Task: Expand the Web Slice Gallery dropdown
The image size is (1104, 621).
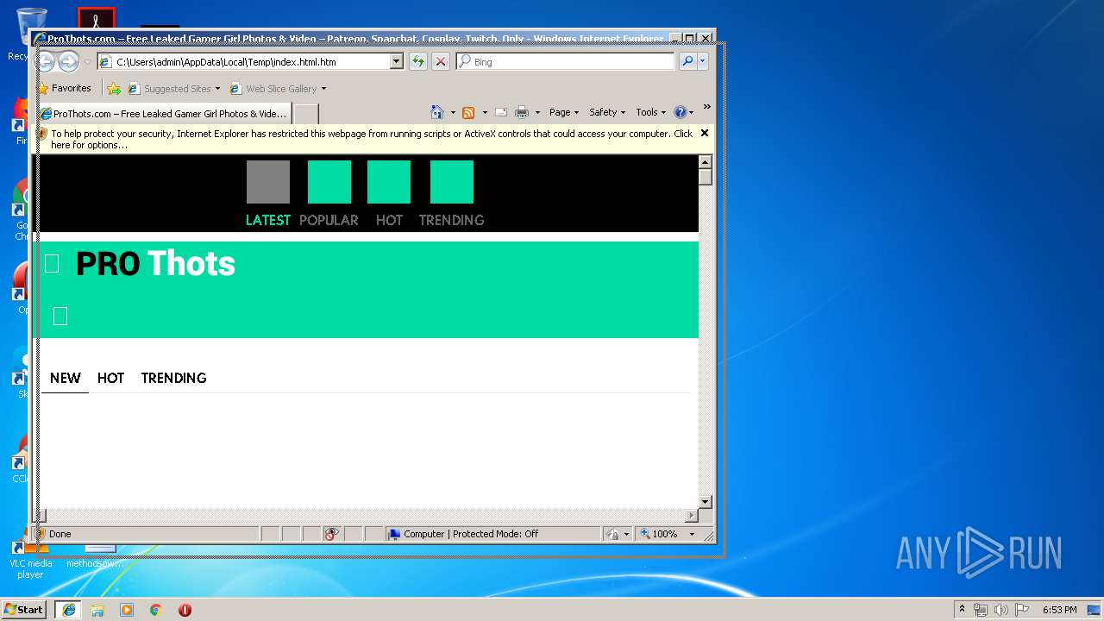Action: [x=323, y=88]
